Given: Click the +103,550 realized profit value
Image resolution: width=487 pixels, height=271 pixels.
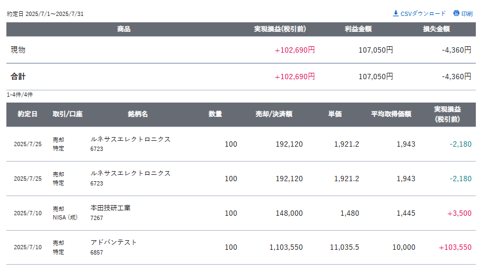Looking at the screenshot, I should pyautogui.click(x=455, y=248).
